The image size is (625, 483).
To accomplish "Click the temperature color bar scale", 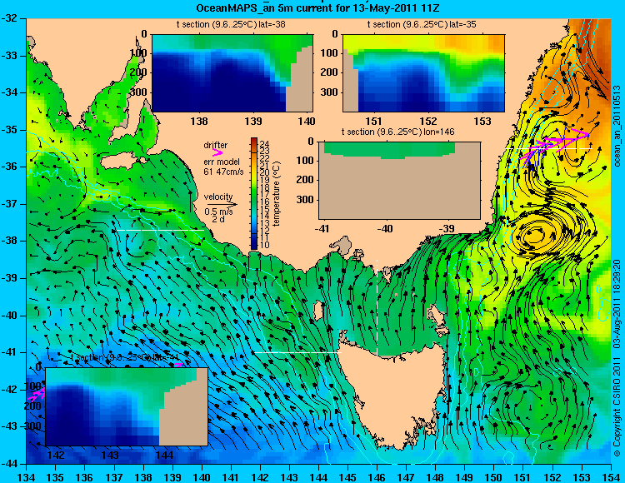I will (x=254, y=194).
